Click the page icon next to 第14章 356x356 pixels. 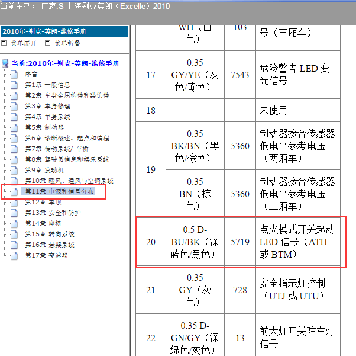click(14, 223)
